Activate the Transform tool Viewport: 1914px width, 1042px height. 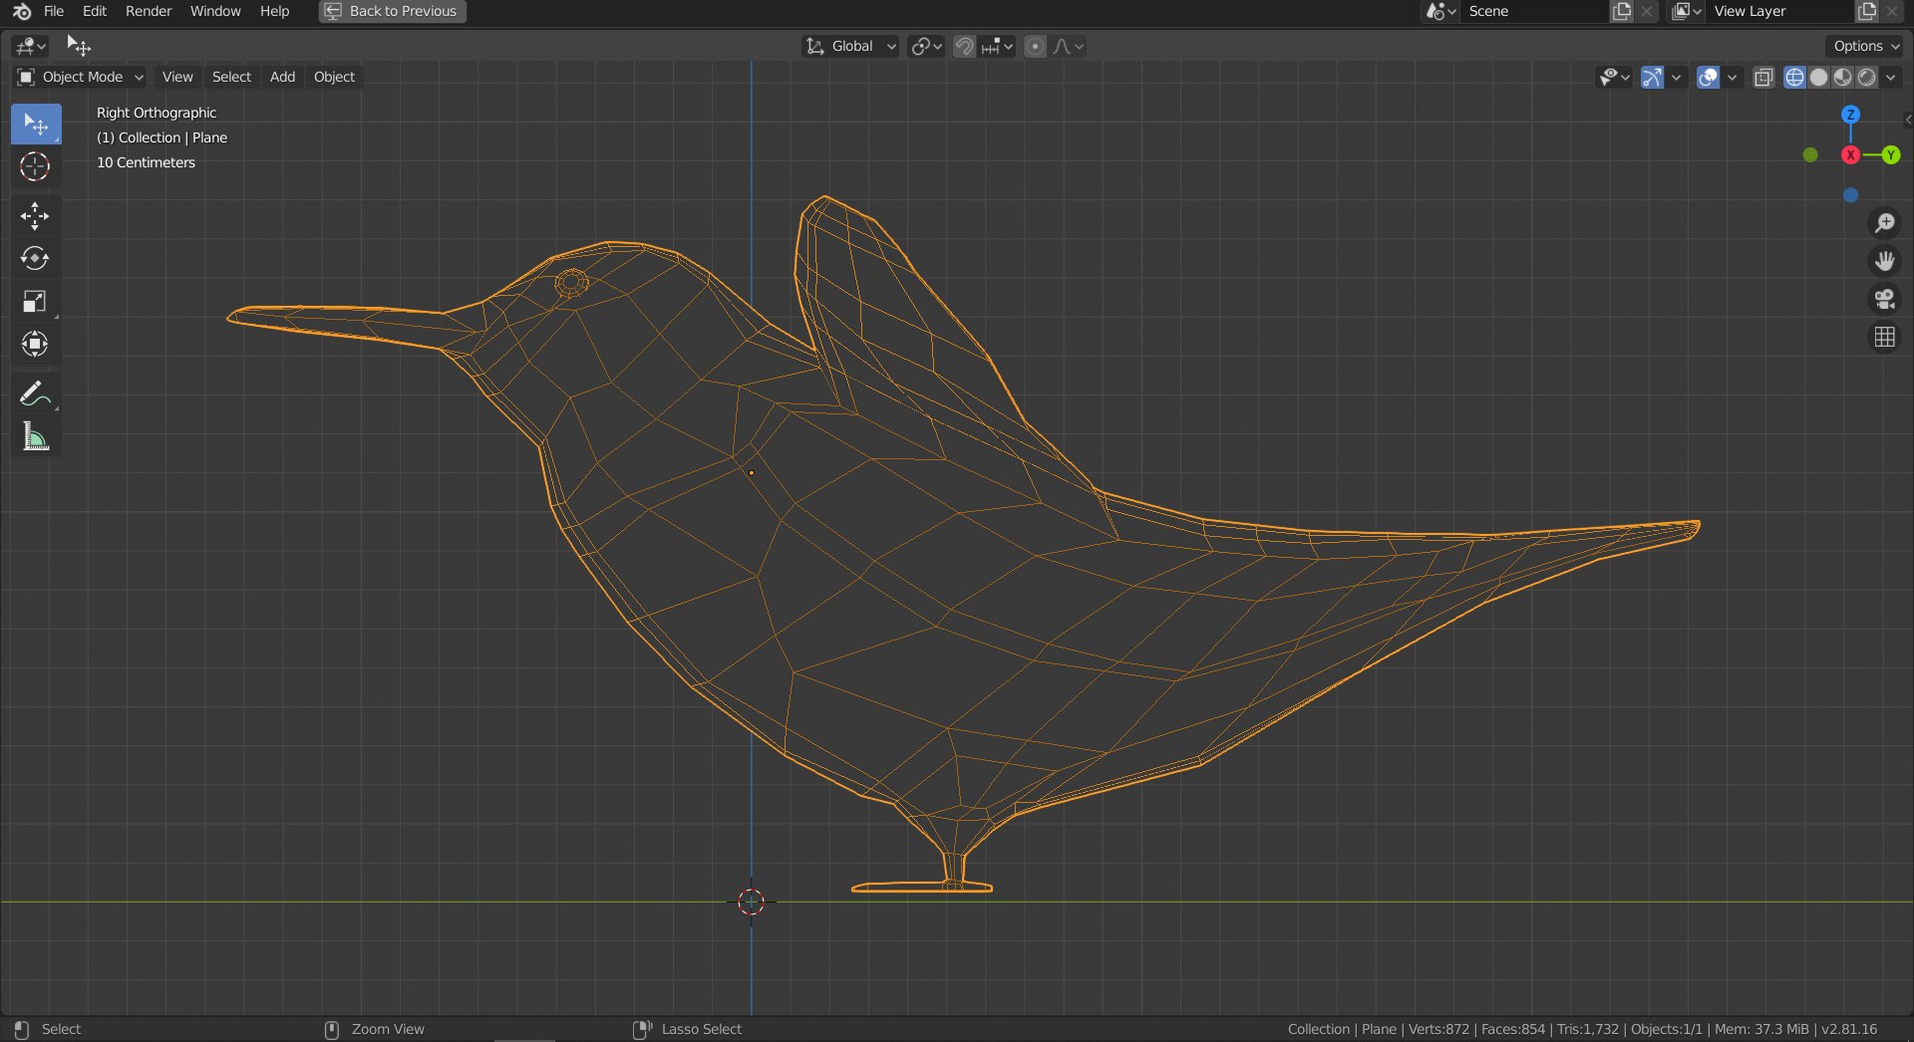(x=36, y=345)
